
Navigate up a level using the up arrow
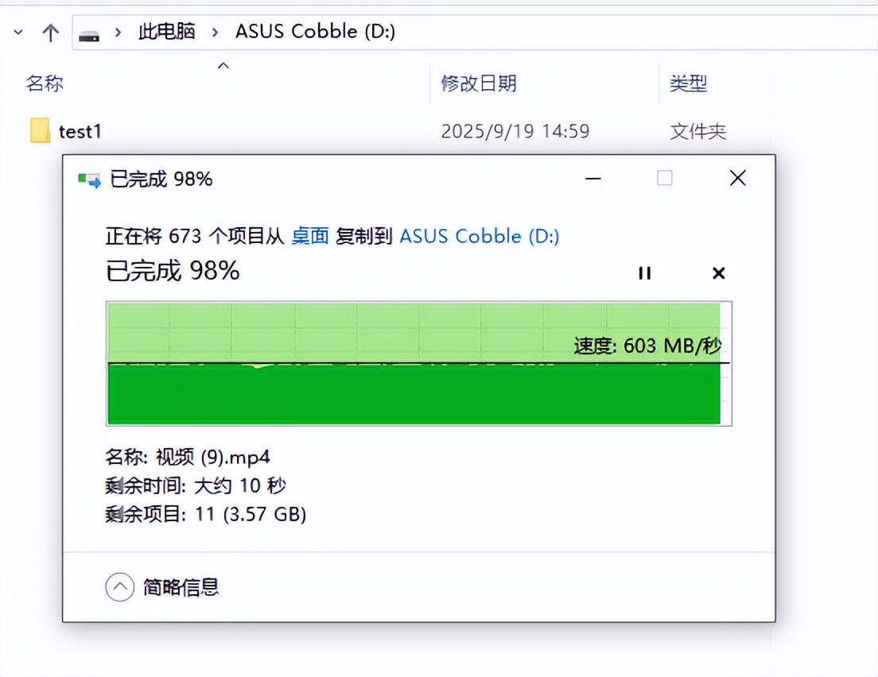click(x=49, y=31)
